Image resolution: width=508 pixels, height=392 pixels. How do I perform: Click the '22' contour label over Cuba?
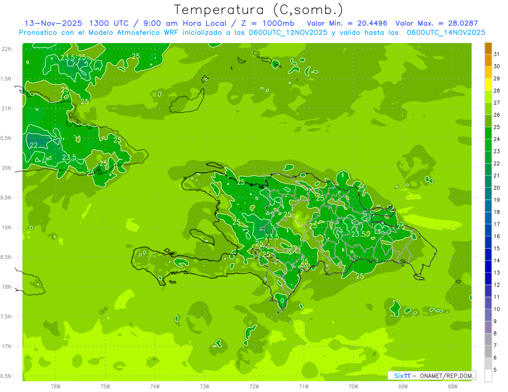coord(33,145)
